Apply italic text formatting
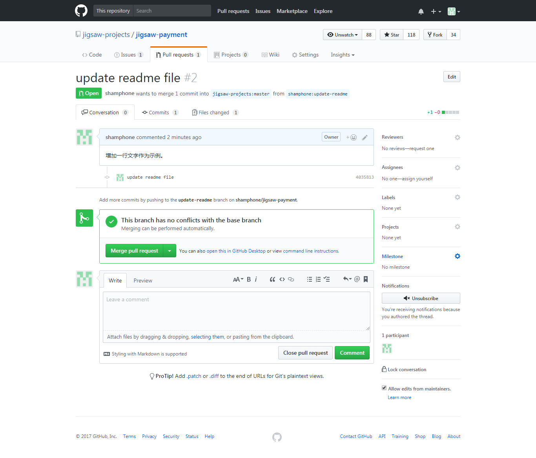The image size is (536, 458). [256, 279]
